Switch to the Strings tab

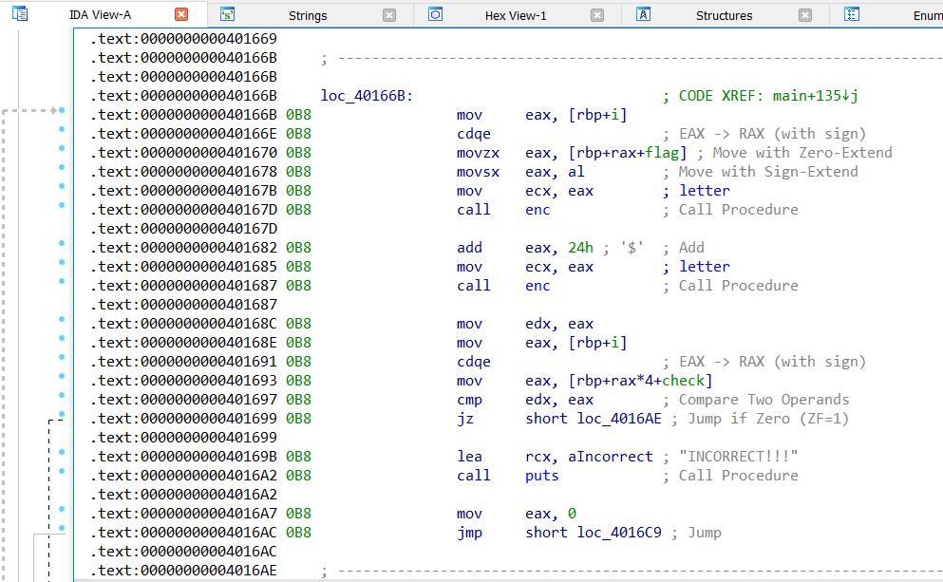(308, 15)
